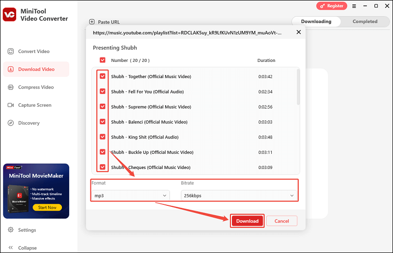The image size is (393, 253).
Task: Open the hamburger menu in title bar
Action: (354, 6)
